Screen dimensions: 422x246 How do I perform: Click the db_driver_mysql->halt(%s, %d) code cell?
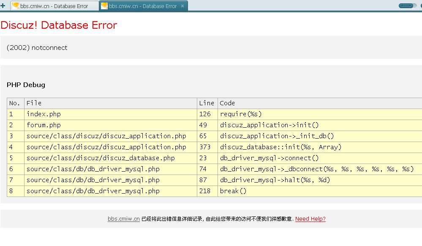click(320, 180)
